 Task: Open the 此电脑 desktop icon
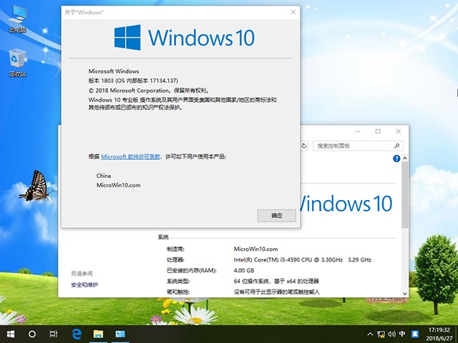17,19
